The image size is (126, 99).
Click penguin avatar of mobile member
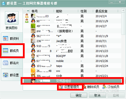[33, 61]
